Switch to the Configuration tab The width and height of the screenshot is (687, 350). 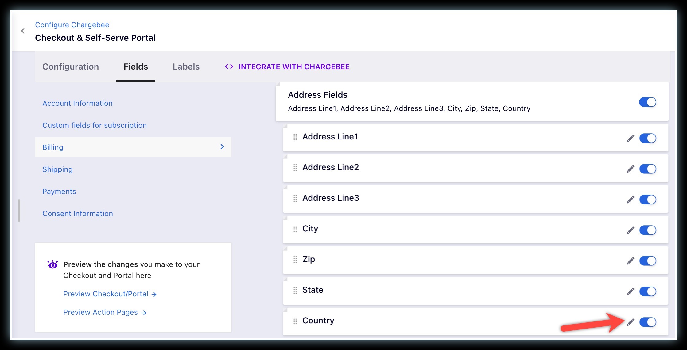(71, 67)
